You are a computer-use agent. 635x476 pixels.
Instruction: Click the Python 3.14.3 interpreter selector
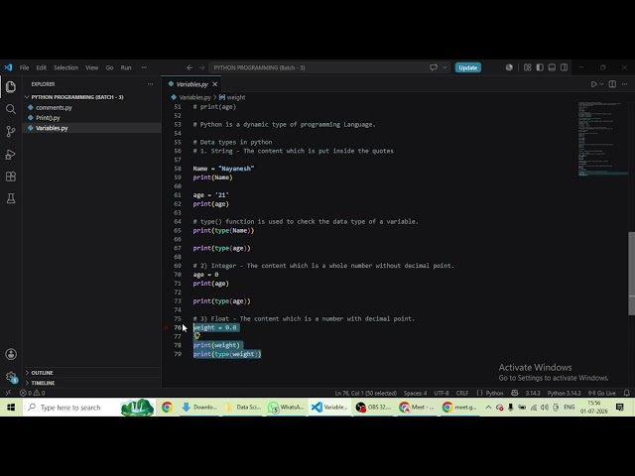564,393
